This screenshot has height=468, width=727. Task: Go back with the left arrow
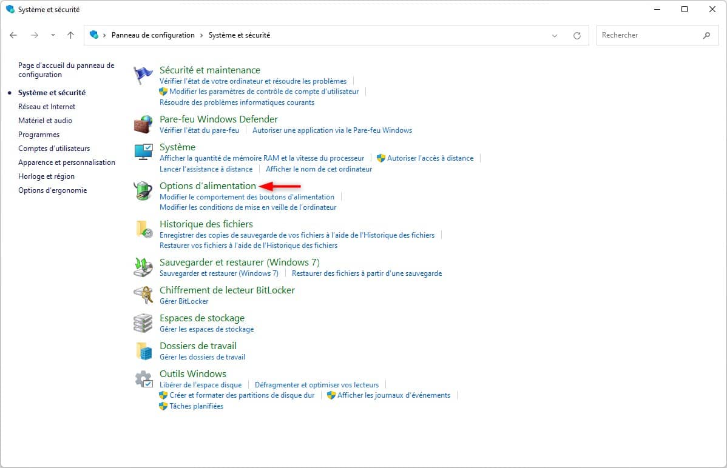click(x=13, y=35)
